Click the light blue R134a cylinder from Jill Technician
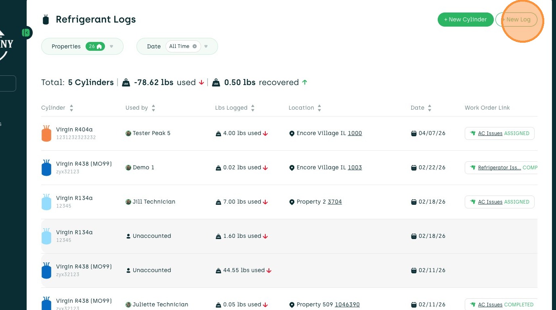Screen dimensions: 556x310 point(46,202)
